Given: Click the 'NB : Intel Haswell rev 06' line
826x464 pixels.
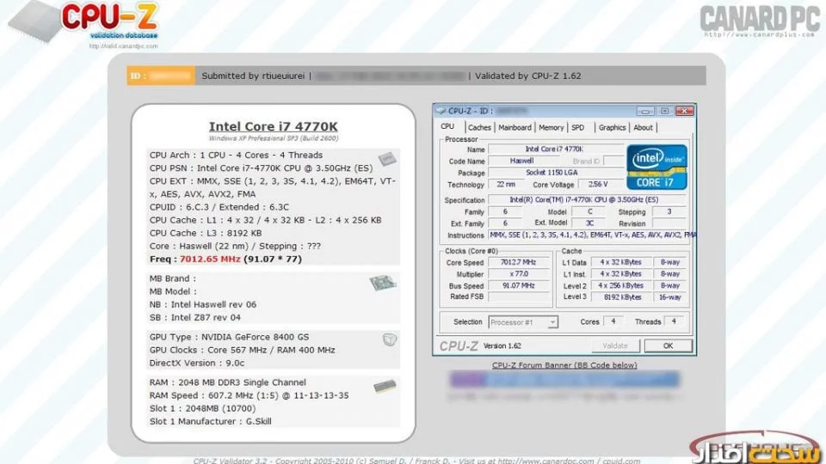Looking at the screenshot, I should point(203,304).
